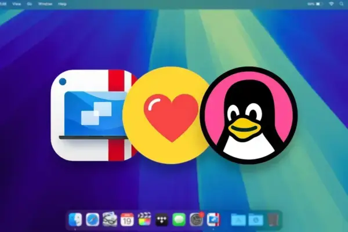
Task: Open Finder from the dock
Action: (75, 219)
